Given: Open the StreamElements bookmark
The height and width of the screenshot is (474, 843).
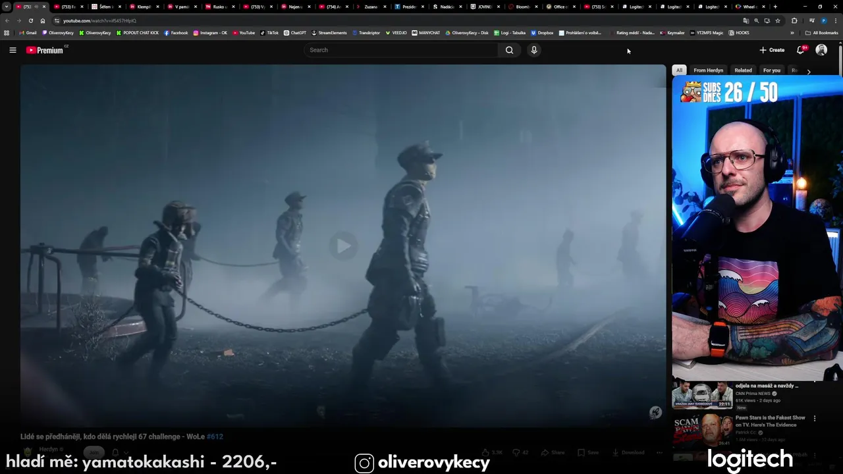Looking at the screenshot, I should (x=329, y=33).
